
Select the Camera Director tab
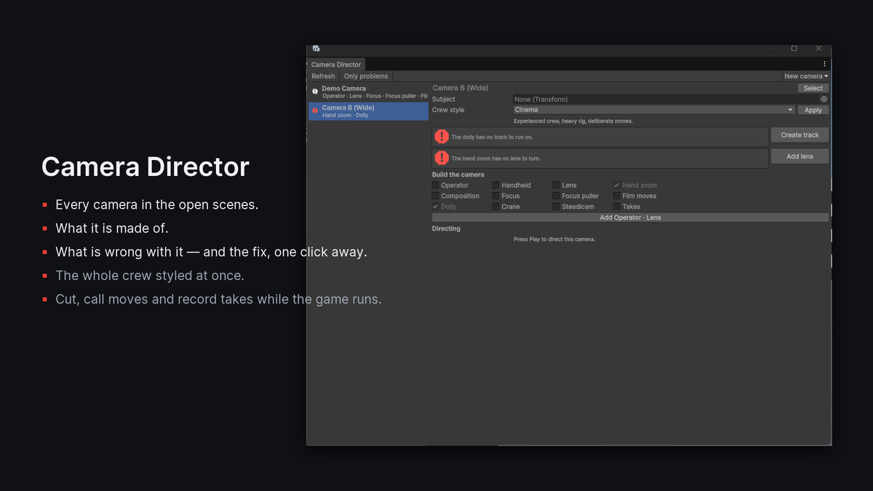click(336, 65)
